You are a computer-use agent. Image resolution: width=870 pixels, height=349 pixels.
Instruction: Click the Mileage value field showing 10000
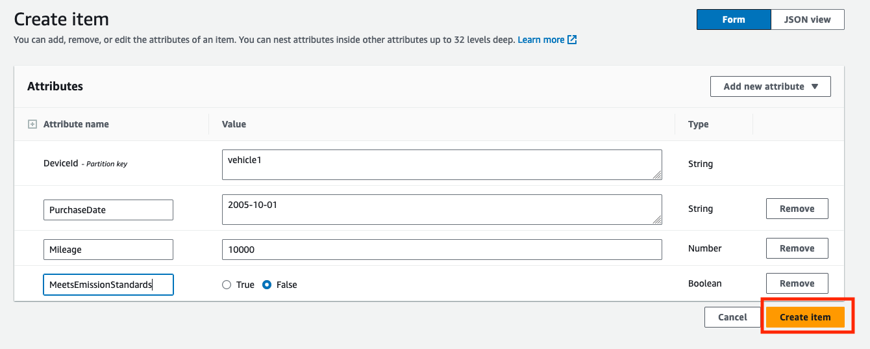441,250
